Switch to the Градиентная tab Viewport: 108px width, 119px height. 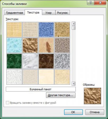15,13
